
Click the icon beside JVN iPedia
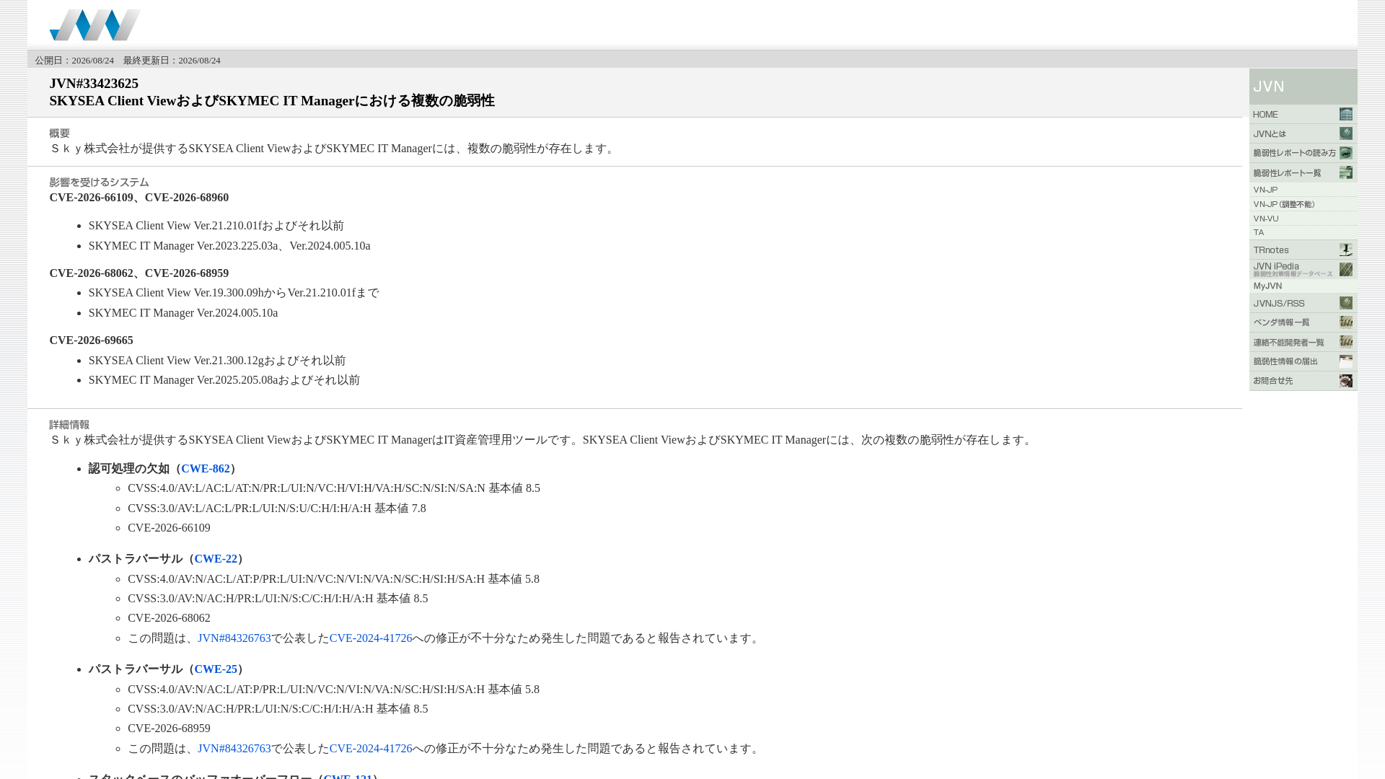(1346, 269)
